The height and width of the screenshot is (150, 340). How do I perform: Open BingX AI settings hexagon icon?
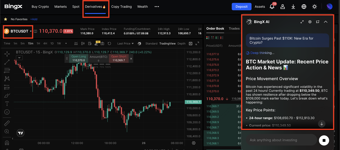pyautogui.click(x=310, y=22)
